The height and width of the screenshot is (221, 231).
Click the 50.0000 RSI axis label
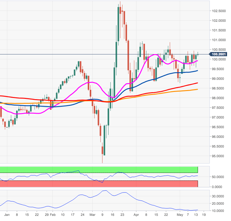point(218,177)
